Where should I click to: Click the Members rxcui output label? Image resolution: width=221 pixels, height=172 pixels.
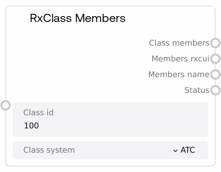180,59
